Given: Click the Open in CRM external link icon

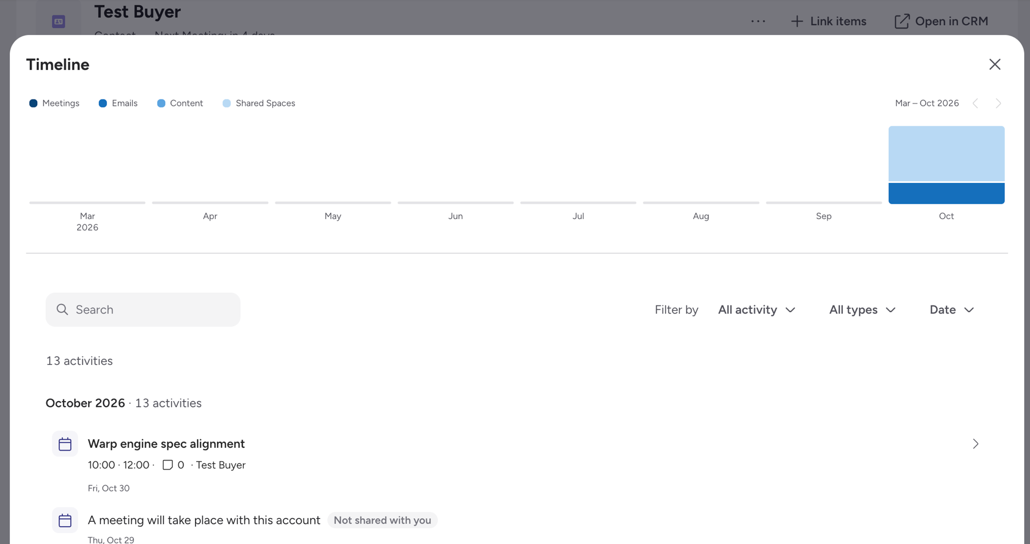Looking at the screenshot, I should [x=902, y=21].
